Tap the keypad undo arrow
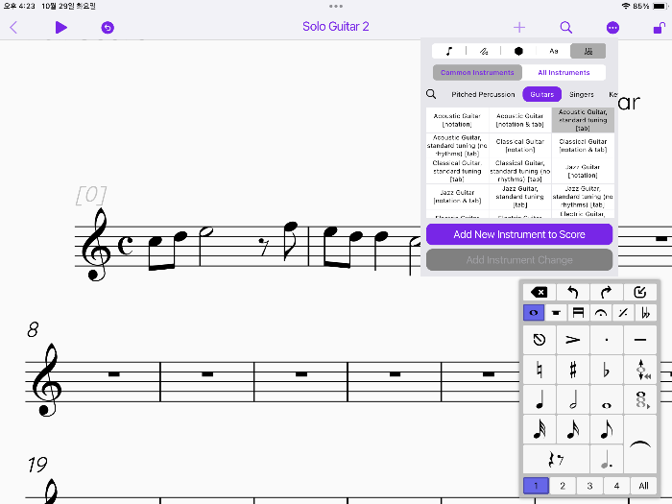The height and width of the screenshot is (504, 672). tap(572, 292)
